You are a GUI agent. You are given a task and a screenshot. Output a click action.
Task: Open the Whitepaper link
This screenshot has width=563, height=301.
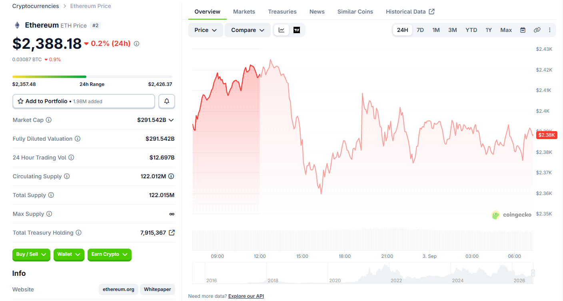(x=157, y=289)
